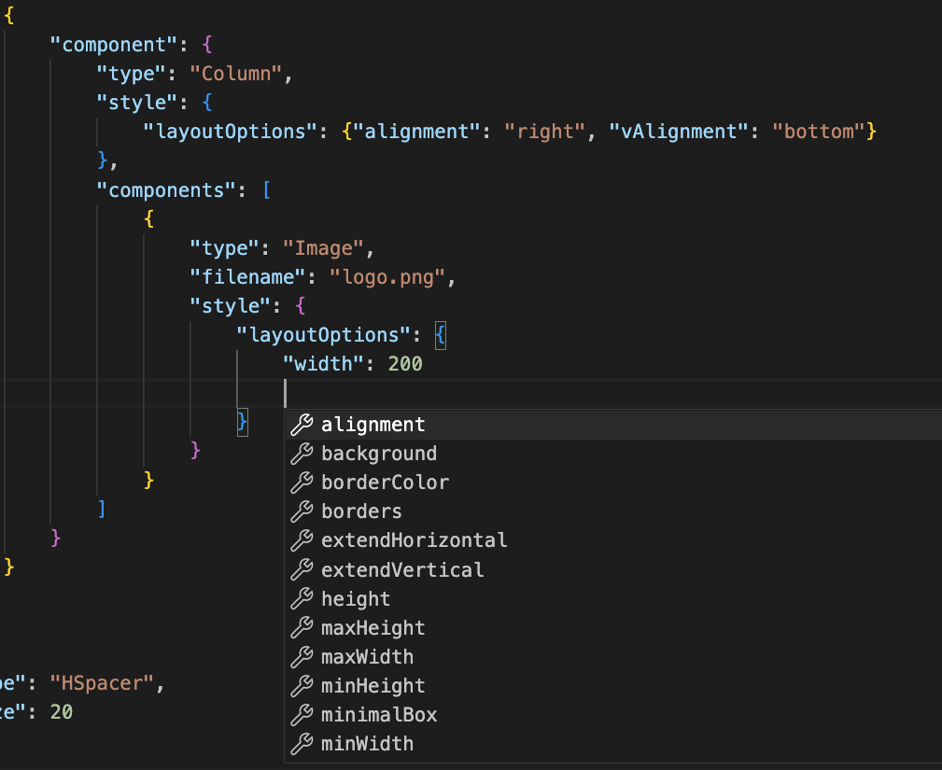Click the wrench icon beside background

(x=302, y=454)
